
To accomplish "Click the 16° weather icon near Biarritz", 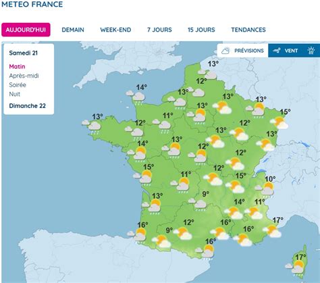I will click(138, 236).
